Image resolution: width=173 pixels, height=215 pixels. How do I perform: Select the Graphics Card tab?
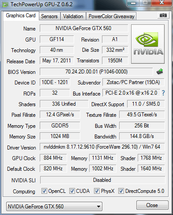click(21, 15)
